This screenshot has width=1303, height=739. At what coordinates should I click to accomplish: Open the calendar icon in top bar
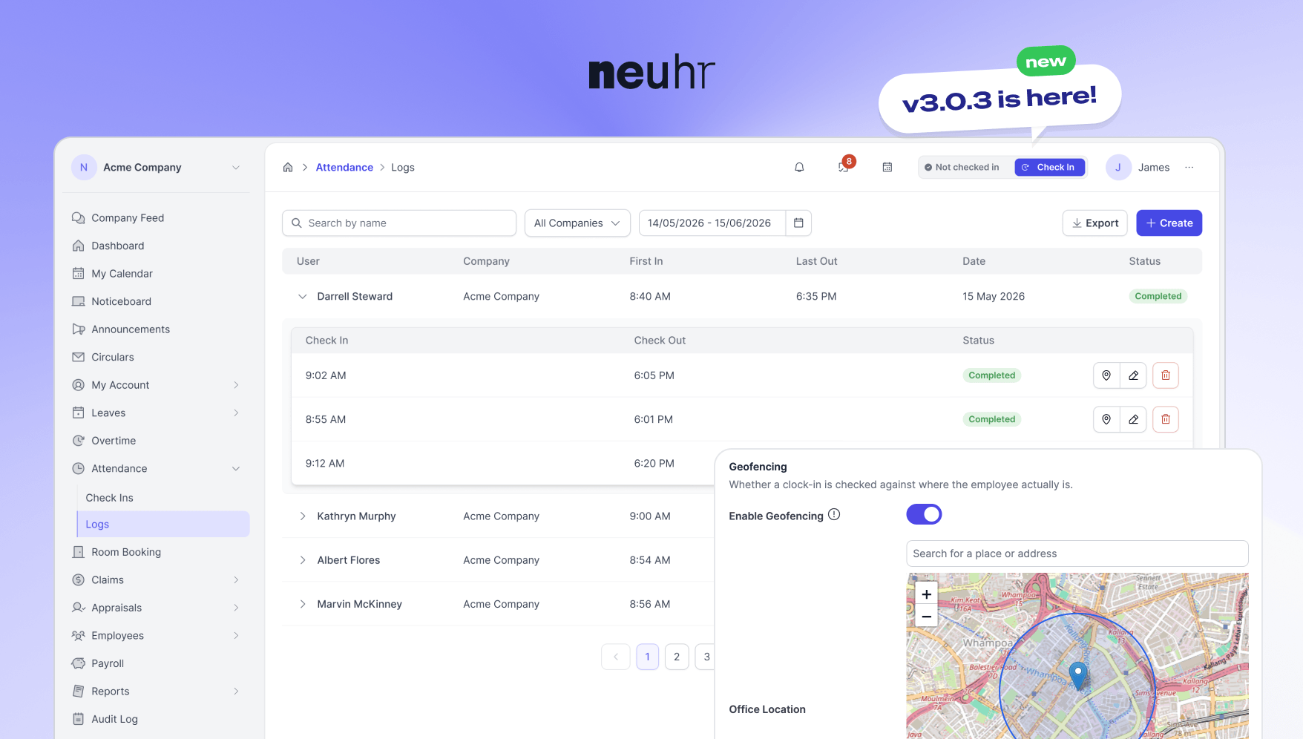click(x=887, y=168)
